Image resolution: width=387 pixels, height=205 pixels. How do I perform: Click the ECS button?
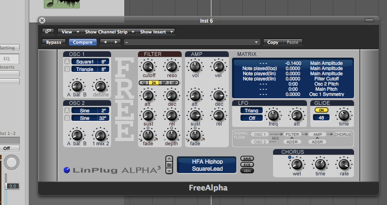tap(247, 165)
